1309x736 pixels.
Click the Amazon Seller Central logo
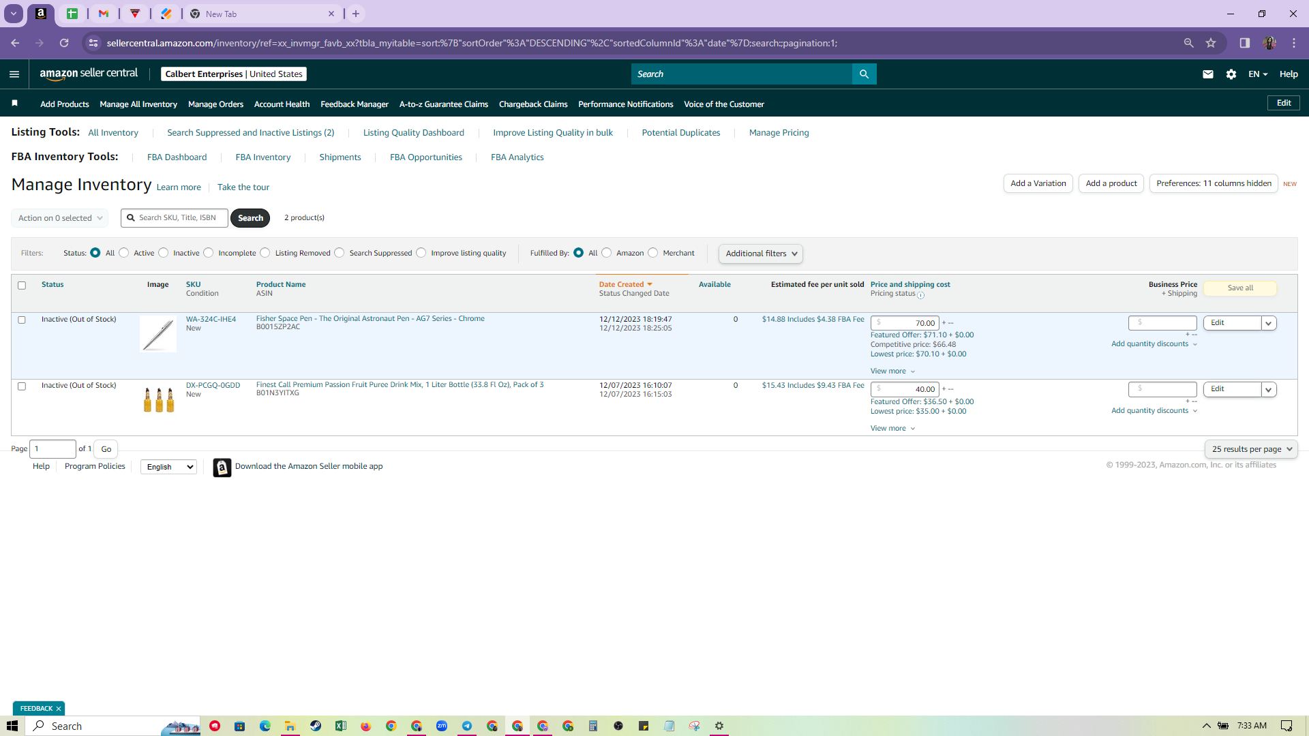89,74
